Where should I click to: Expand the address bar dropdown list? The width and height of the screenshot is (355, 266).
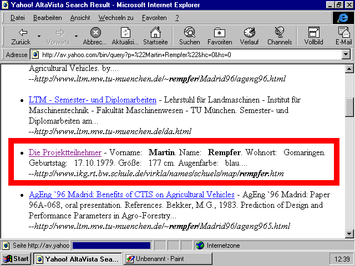346,54
